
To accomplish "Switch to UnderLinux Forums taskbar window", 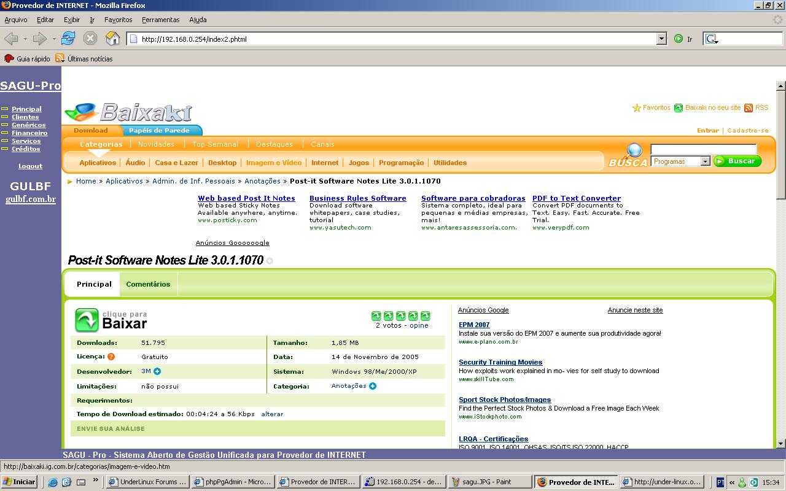I will (147, 482).
